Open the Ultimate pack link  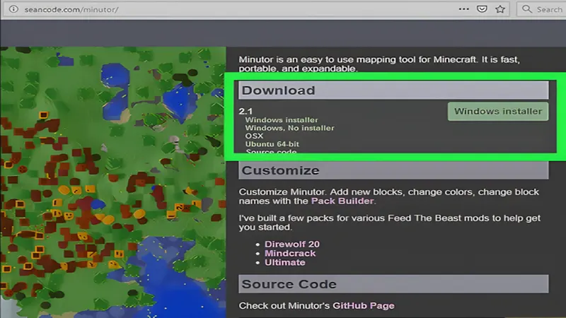click(x=284, y=262)
